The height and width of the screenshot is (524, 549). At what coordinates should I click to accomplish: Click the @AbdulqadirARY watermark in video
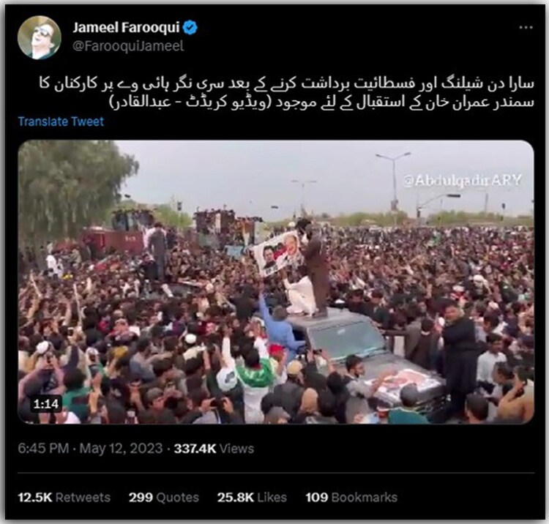[462, 181]
